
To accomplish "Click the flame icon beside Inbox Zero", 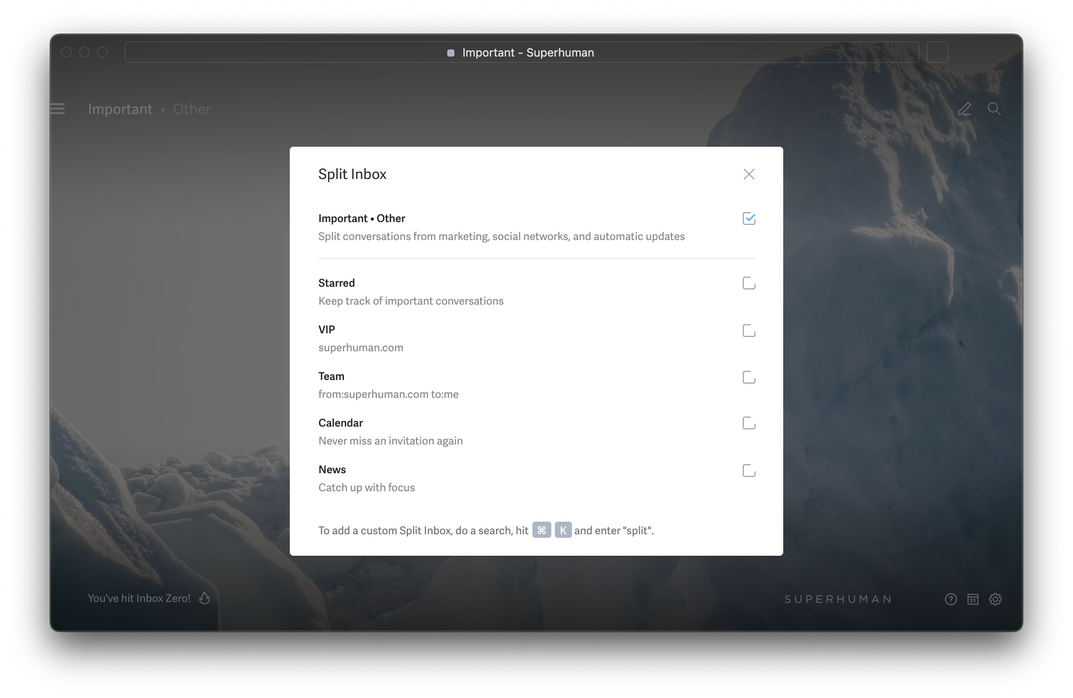I will coord(205,597).
